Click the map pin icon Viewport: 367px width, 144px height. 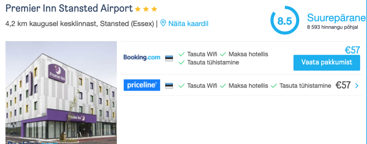pyautogui.click(x=163, y=24)
